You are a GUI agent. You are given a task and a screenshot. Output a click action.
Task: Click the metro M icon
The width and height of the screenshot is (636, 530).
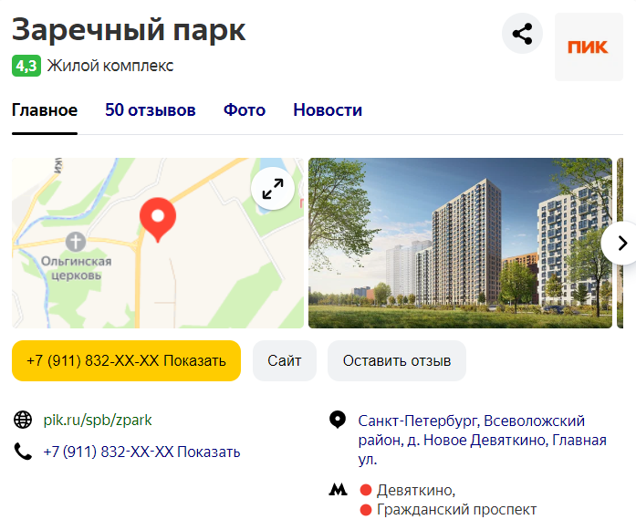[x=338, y=490]
